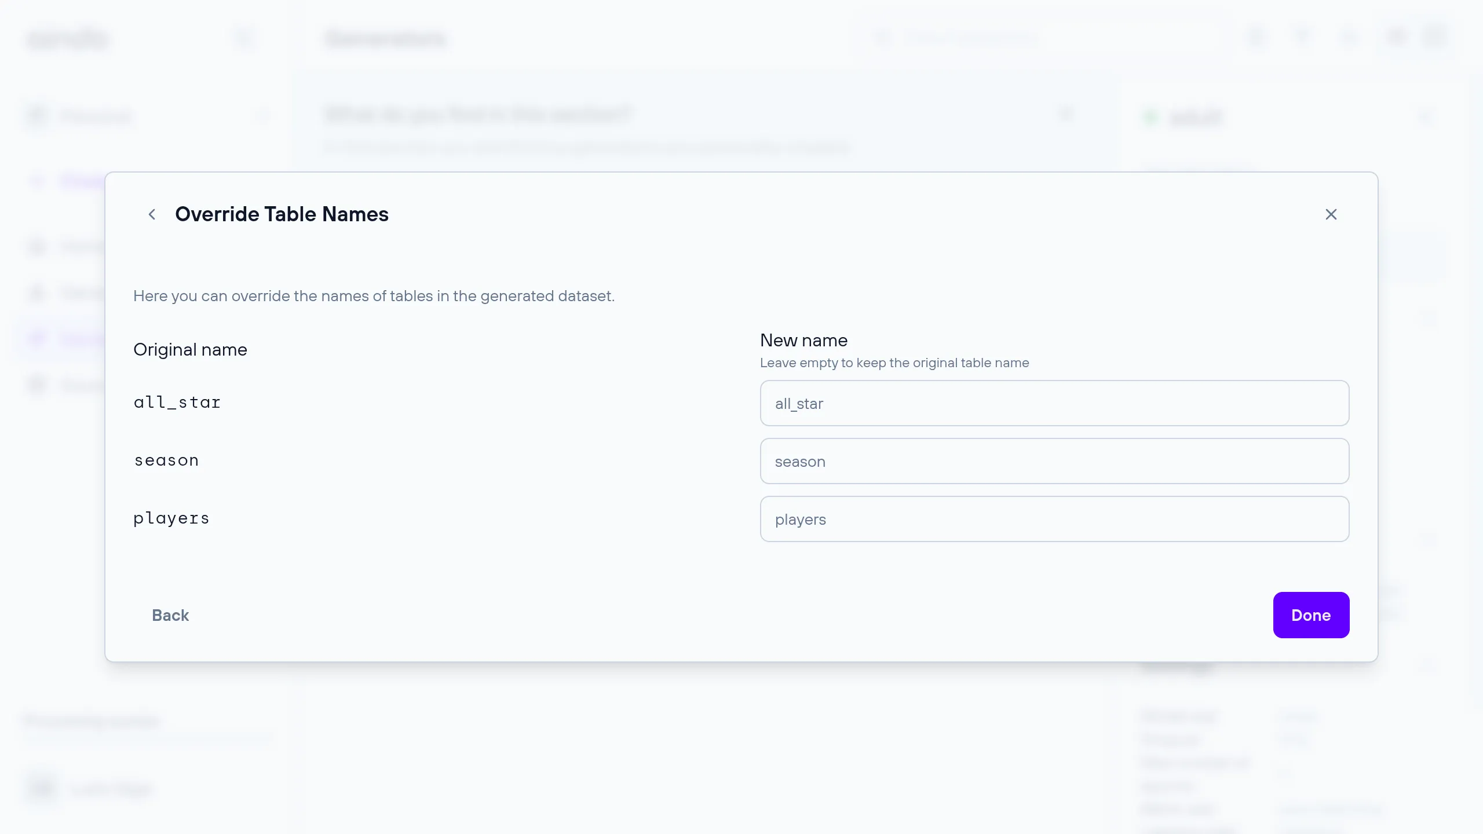The height and width of the screenshot is (834, 1483).
Task: Click the hint about leaving field empty
Action: point(894,363)
